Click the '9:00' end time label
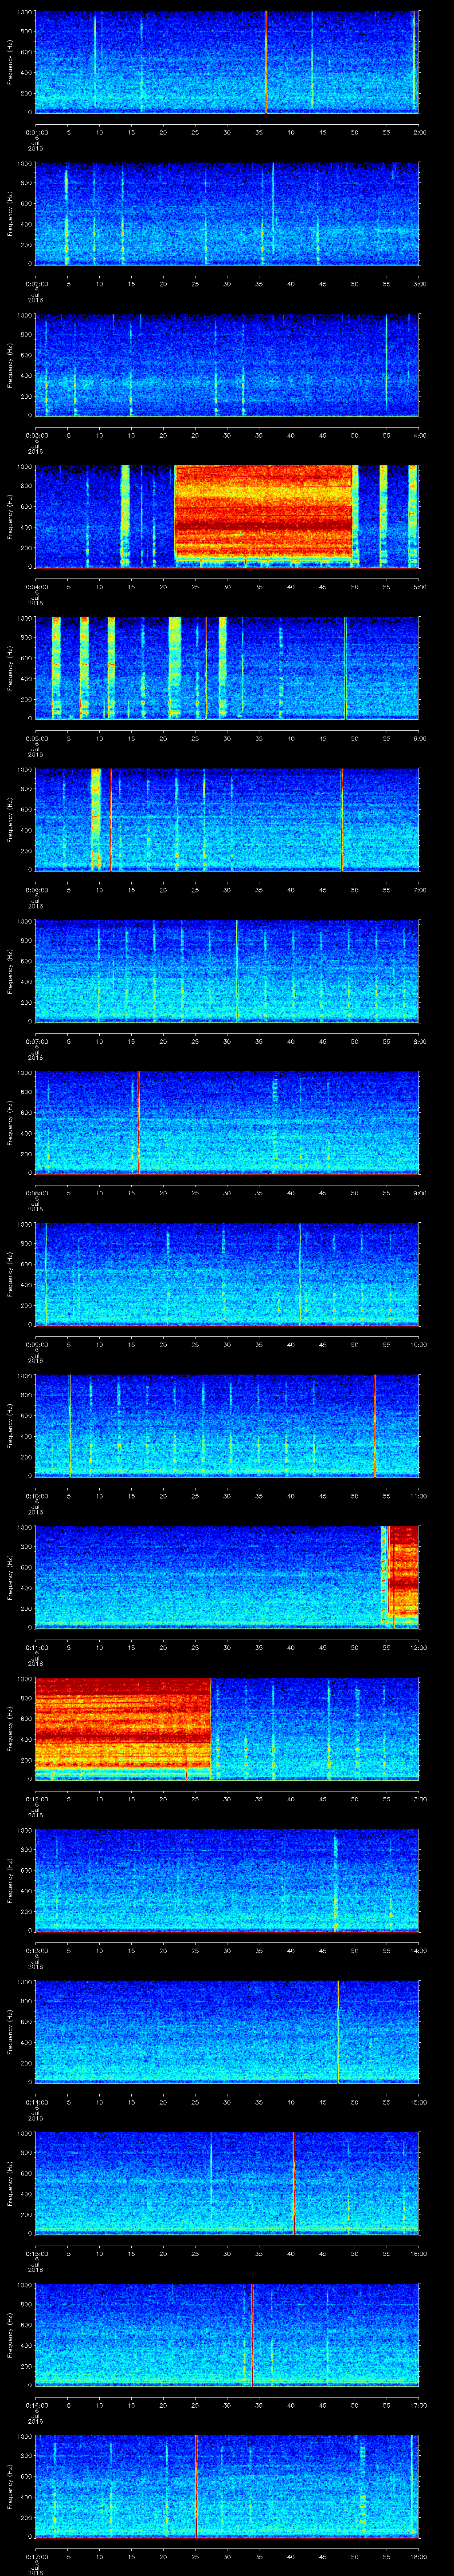The image size is (454, 2576). pos(419,1192)
